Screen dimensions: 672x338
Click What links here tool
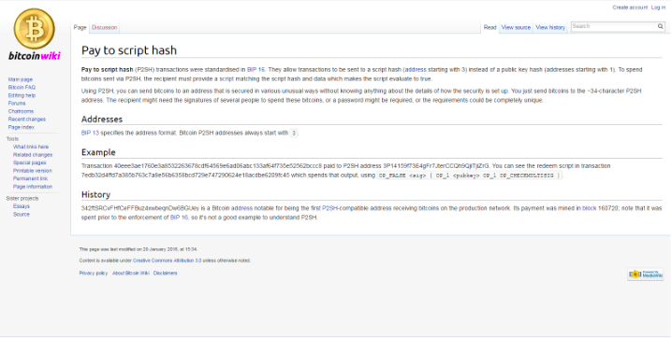(31, 147)
